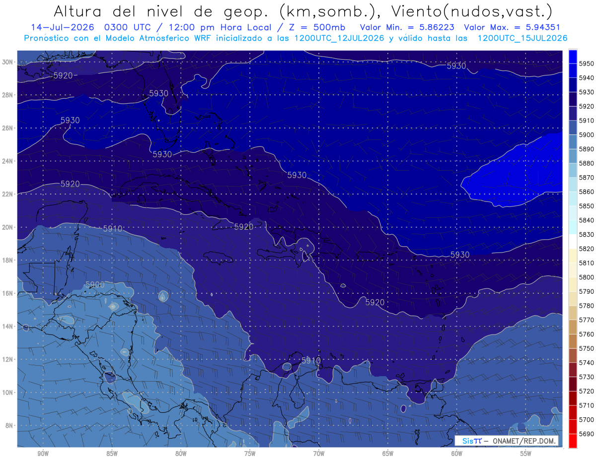Click the 5880 color bar label
The width and height of the screenshot is (596, 460).
tap(587, 163)
